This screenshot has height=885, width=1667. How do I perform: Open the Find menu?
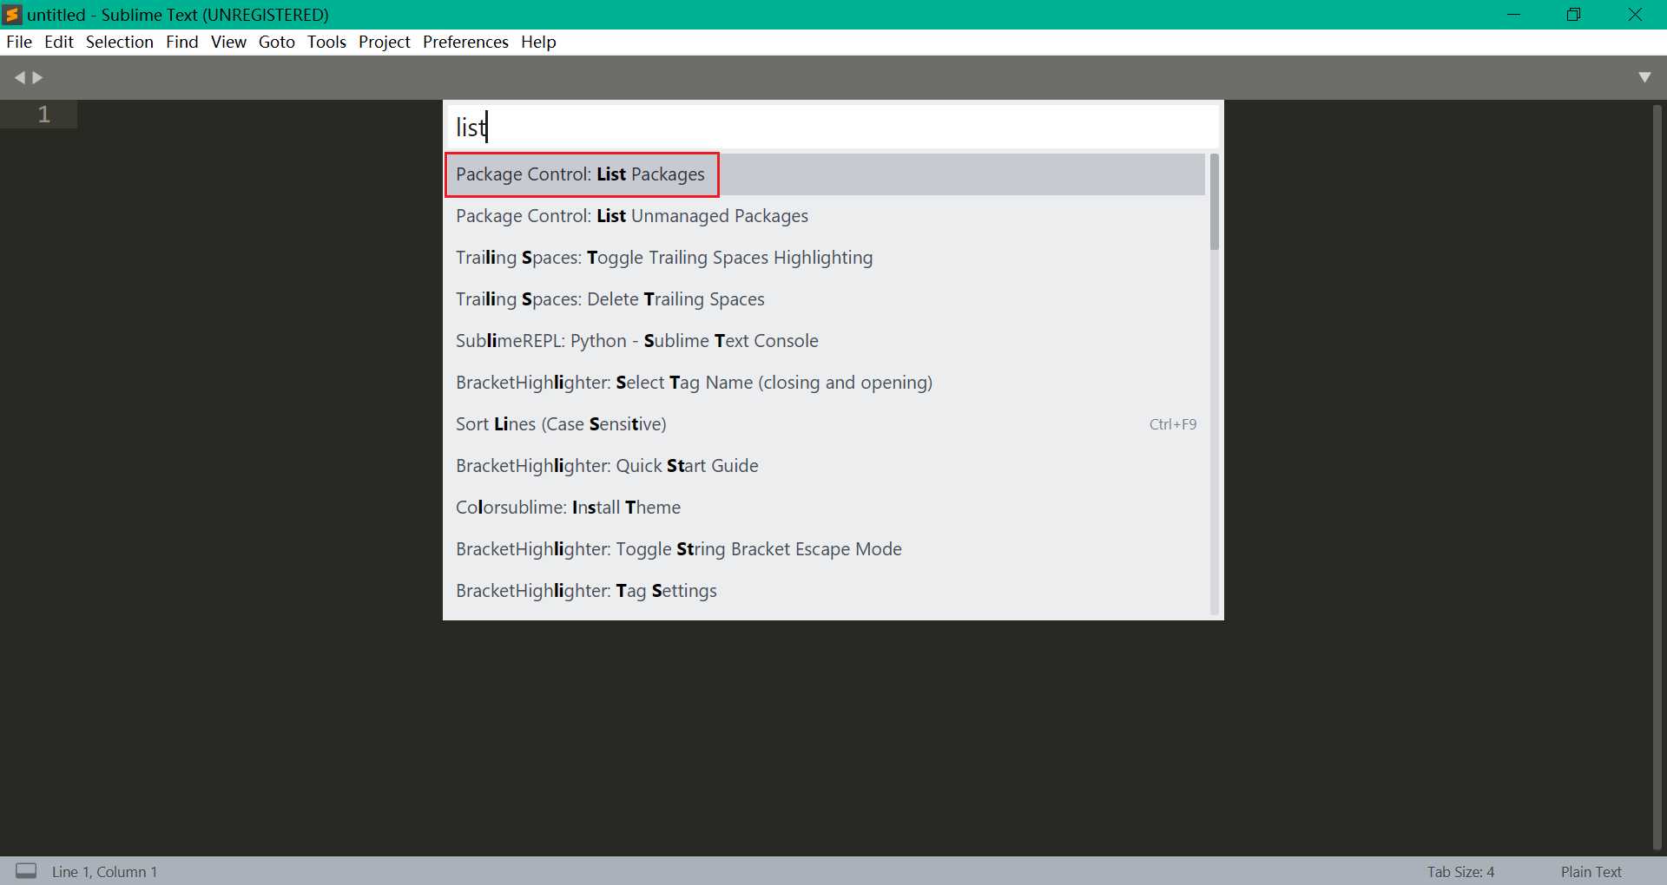tap(182, 42)
